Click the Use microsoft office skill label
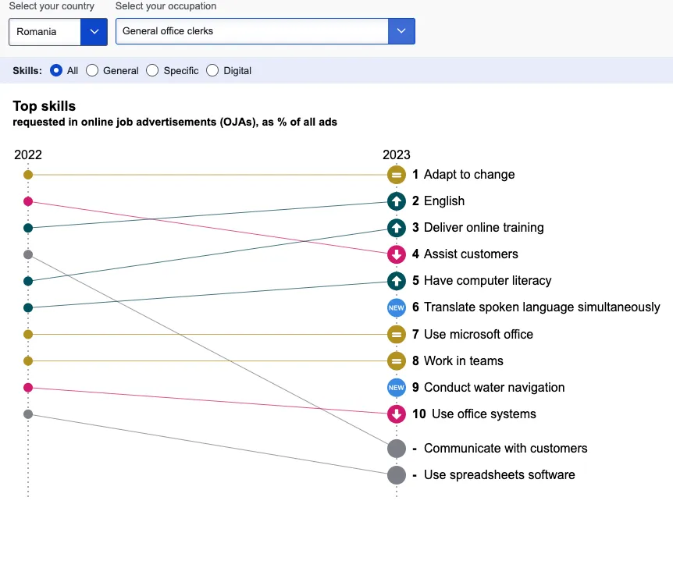 [x=478, y=335]
